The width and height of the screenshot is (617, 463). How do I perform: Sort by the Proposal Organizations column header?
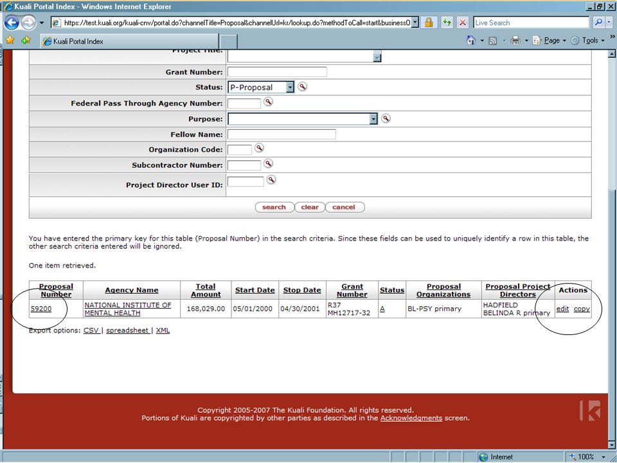(443, 290)
